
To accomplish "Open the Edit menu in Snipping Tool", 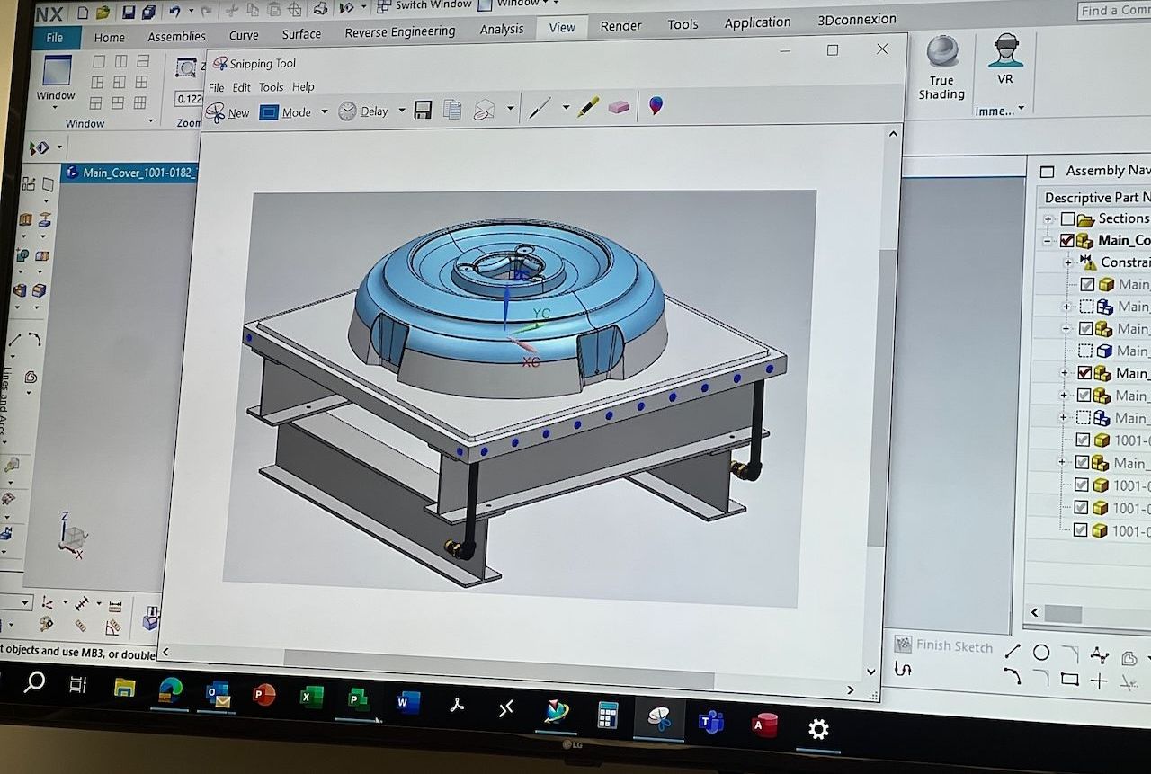I will tap(240, 87).
